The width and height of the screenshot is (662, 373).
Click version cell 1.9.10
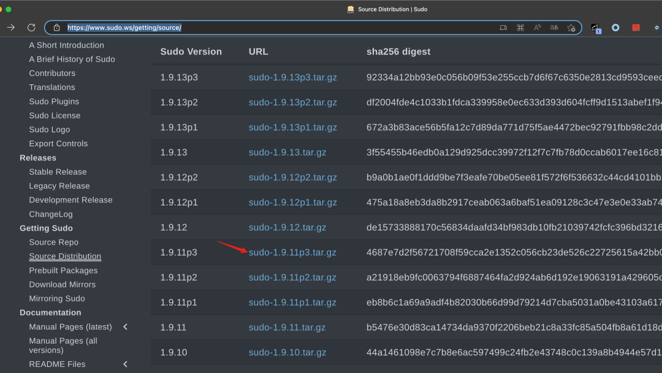click(x=173, y=352)
